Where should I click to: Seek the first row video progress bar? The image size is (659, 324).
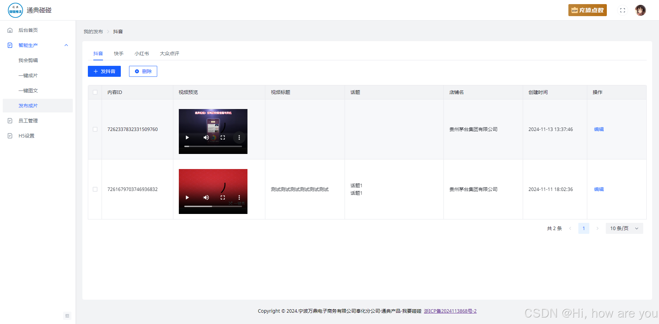tap(213, 146)
